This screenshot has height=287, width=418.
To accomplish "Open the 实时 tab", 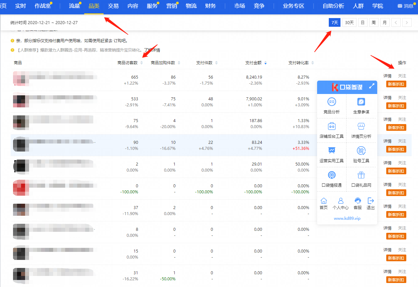I will pos(20,6).
